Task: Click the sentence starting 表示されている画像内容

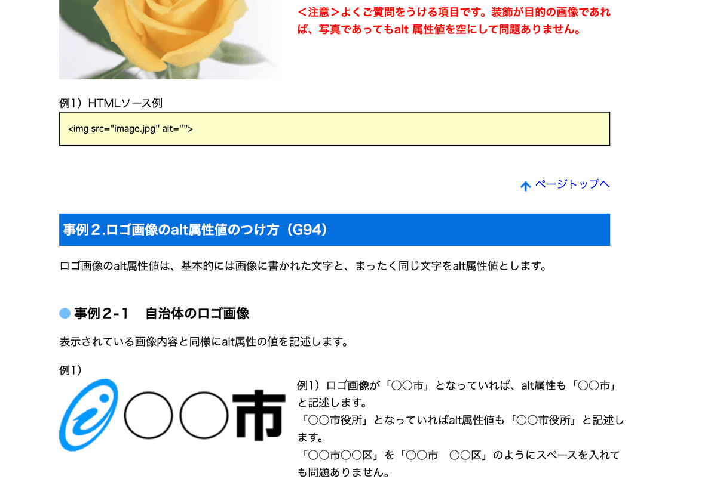Action: click(x=203, y=342)
